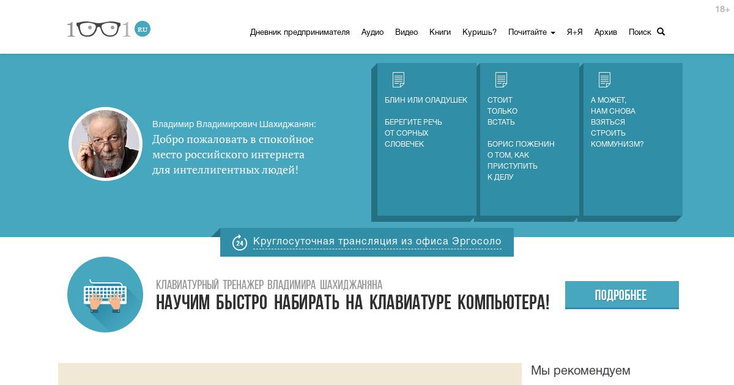This screenshot has height=385, width=734.
Task: Open the "Видео" section
Action: point(406,32)
